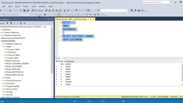Collapse the Tables folder

pyautogui.click(x=3, y=47)
